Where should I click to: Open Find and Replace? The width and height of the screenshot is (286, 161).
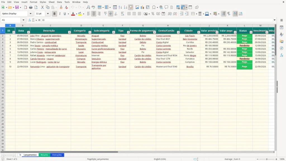pos(88,7)
